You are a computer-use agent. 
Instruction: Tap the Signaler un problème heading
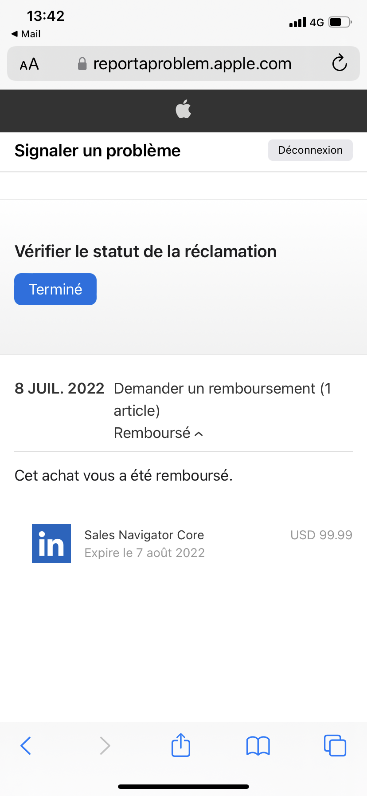[x=98, y=151]
